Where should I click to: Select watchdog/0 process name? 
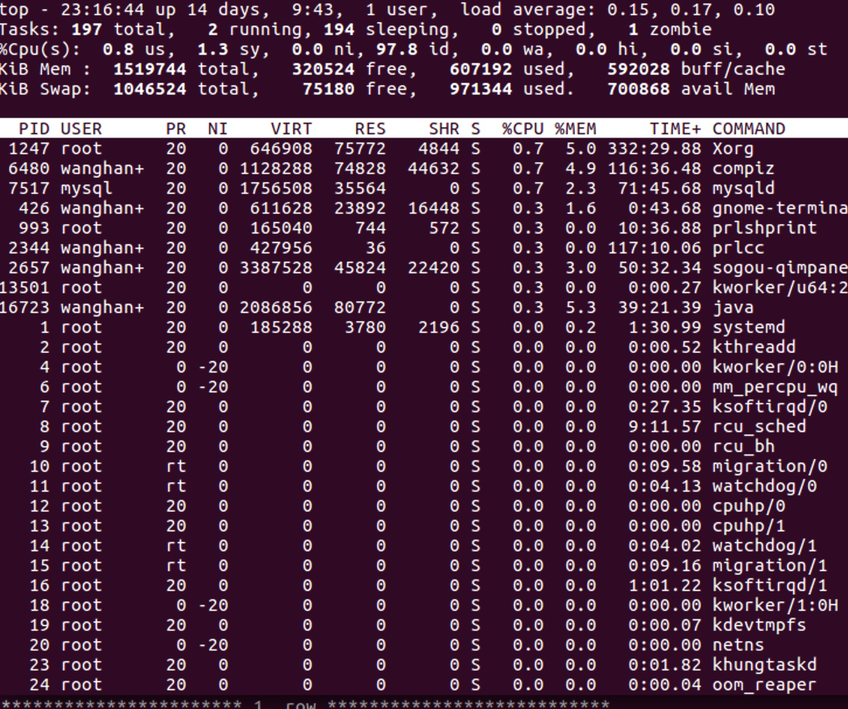point(764,486)
